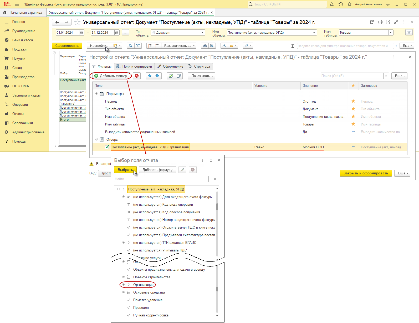Move filter down with blue arrow

pos(157,76)
